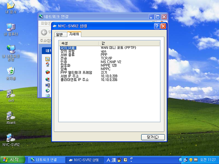Click the 닫기(C) button
The width and height of the screenshot is (219, 164).
153,137
